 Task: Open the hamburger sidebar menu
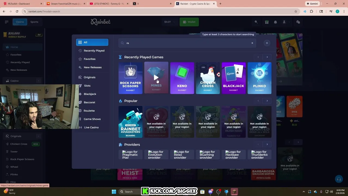7,22
